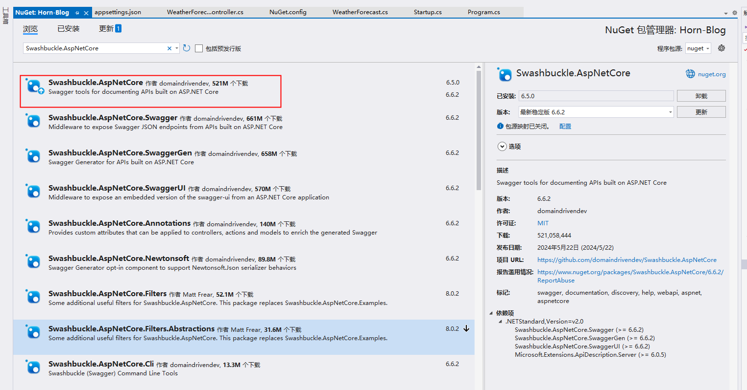This screenshot has height=390, width=747.
Task: Click the Filters.Abstractions package icon
Action: pyautogui.click(x=34, y=332)
